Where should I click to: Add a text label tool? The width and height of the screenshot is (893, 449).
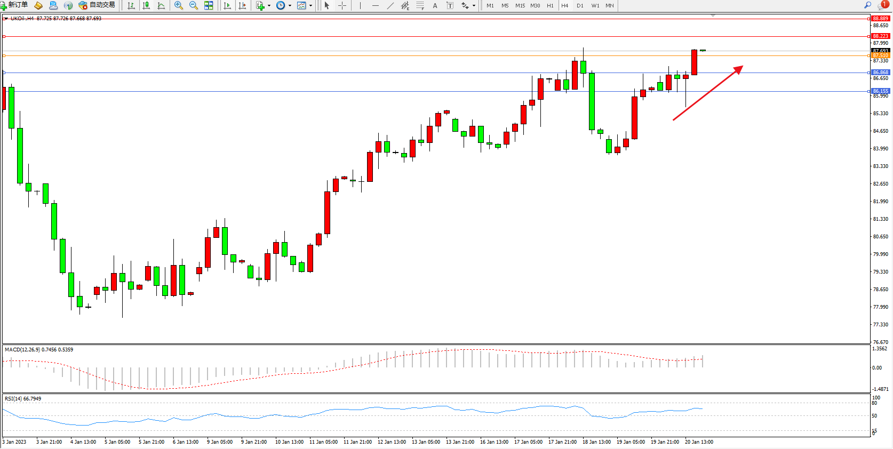click(x=435, y=5)
